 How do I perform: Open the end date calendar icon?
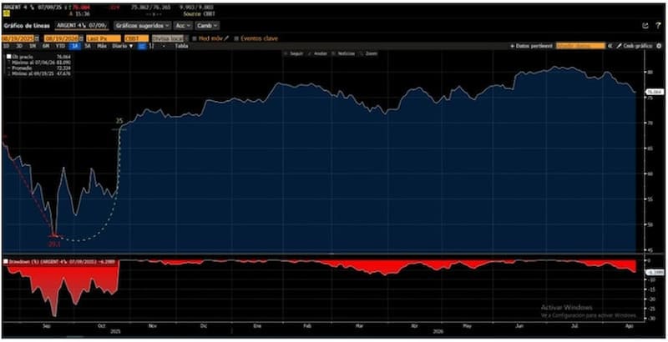click(x=81, y=38)
